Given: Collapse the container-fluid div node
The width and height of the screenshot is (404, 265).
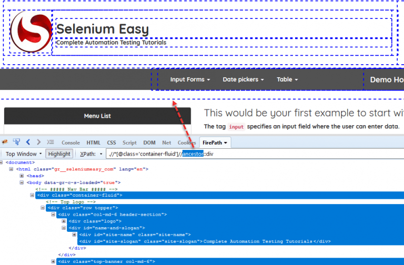Looking at the screenshot, I should (32, 195).
